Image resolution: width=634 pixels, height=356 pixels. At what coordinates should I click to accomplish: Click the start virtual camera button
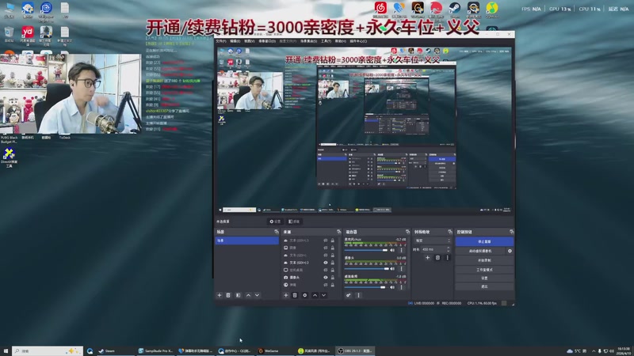tap(480, 251)
